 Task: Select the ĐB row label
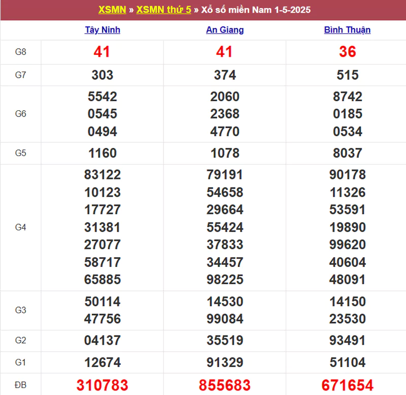point(21,385)
